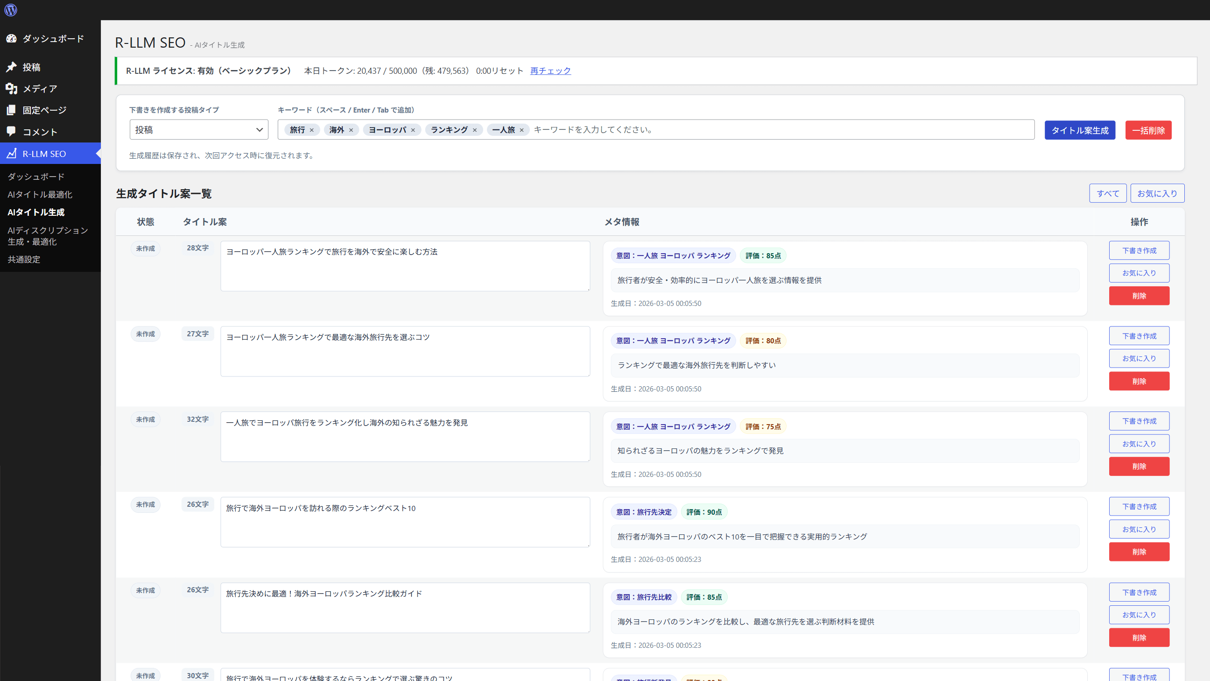Click the 一括削除 button
This screenshot has width=1210, height=681.
[x=1148, y=130]
